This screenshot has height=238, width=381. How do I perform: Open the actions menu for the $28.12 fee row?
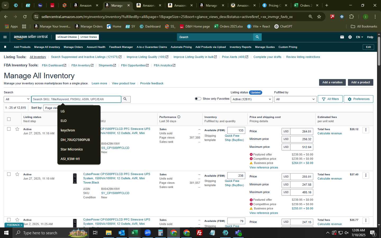366,130
